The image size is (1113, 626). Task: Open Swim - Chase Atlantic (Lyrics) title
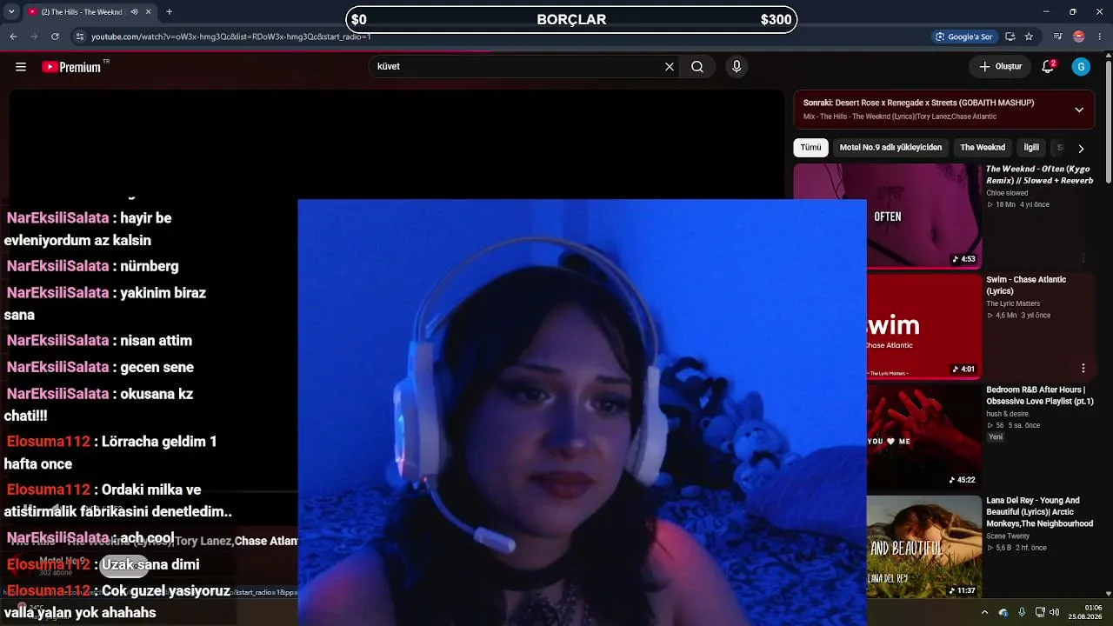coord(1026,285)
